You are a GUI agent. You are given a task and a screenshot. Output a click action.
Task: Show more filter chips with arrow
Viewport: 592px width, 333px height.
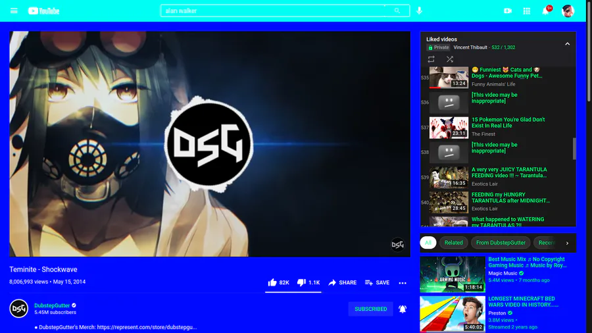(567, 243)
